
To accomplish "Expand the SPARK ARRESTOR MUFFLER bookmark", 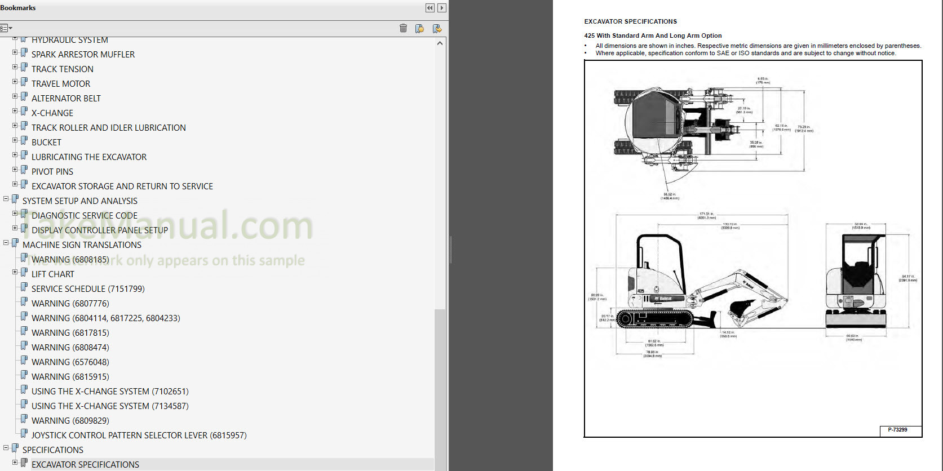I will click(15, 52).
